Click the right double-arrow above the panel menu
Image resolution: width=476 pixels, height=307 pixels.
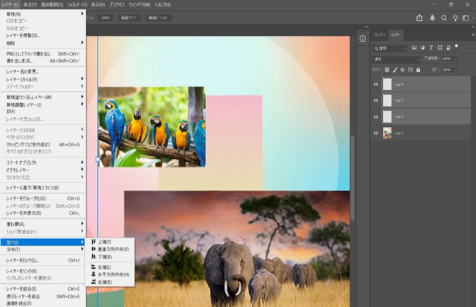coord(473,27)
